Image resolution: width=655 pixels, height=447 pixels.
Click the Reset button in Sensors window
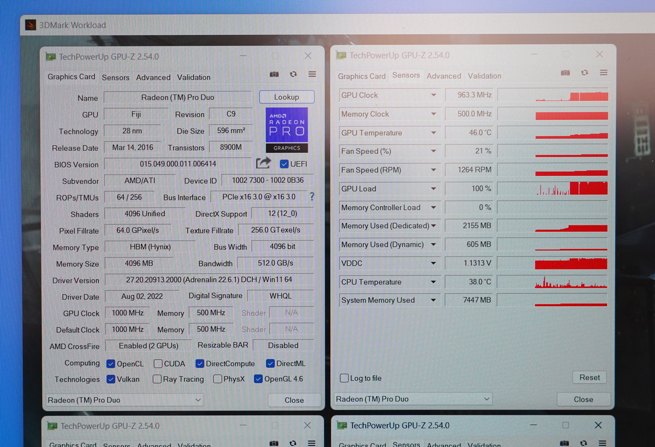[589, 377]
